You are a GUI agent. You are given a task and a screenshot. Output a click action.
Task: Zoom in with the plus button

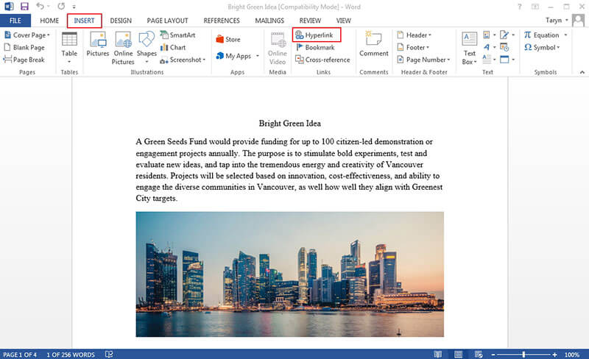point(554,355)
